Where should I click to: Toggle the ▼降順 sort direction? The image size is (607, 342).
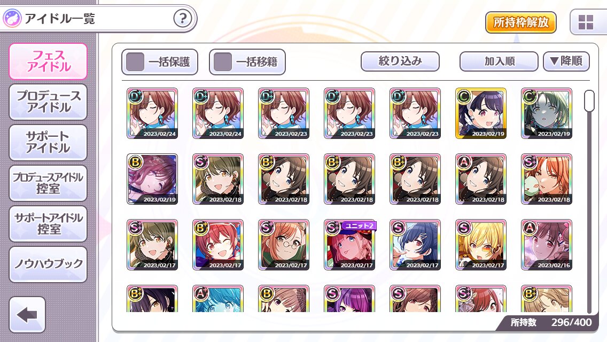pos(566,61)
